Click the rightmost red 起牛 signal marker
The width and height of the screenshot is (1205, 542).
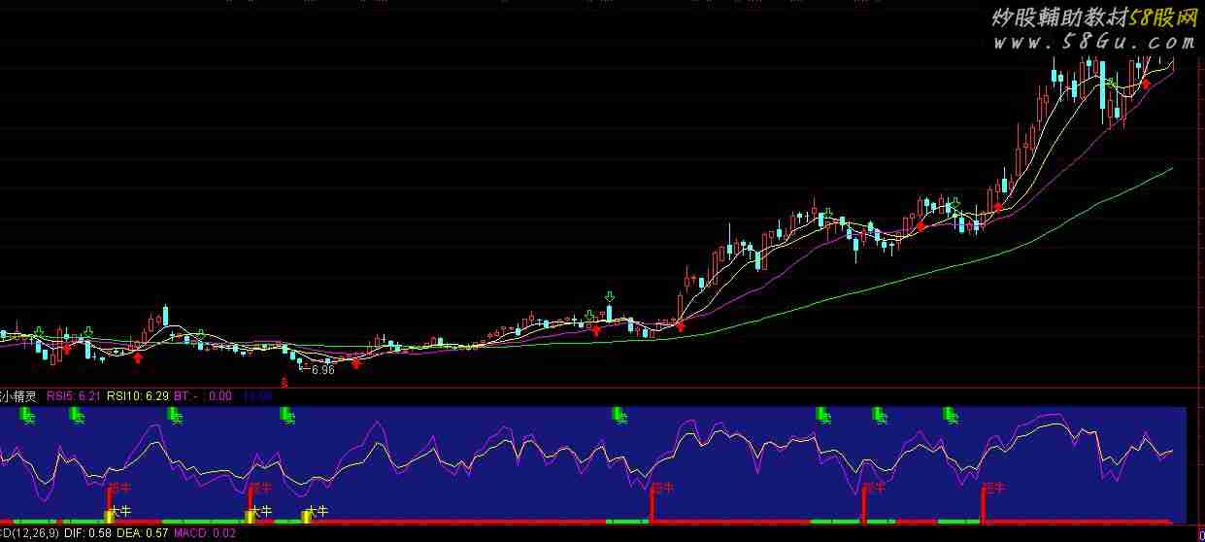coord(990,488)
